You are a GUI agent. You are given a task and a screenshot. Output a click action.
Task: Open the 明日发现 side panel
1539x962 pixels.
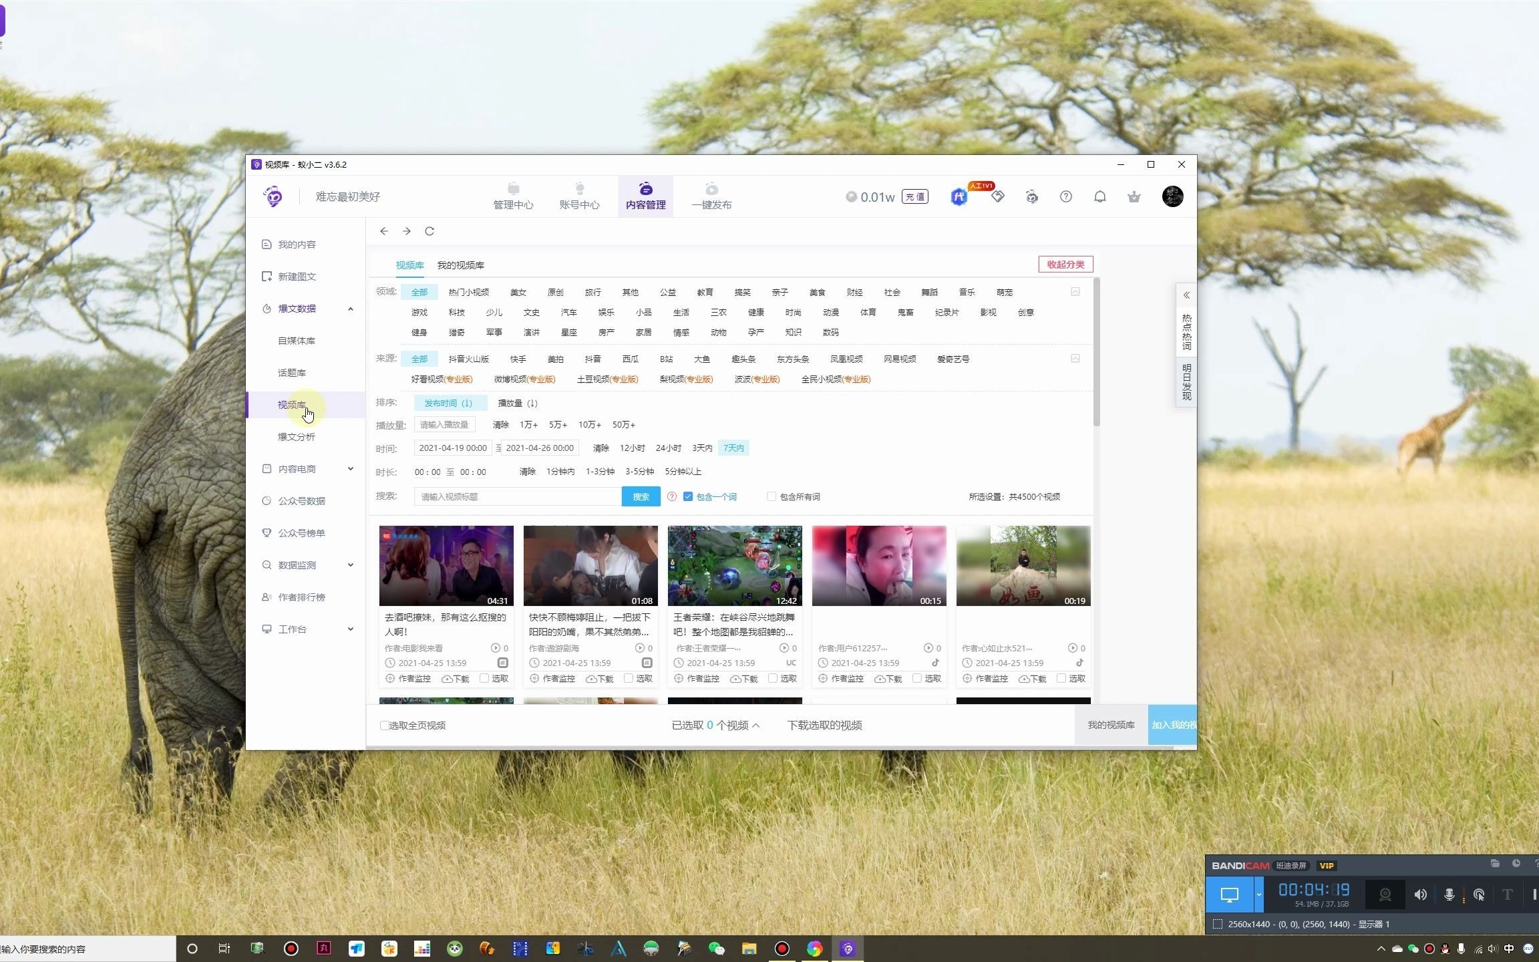(x=1186, y=382)
